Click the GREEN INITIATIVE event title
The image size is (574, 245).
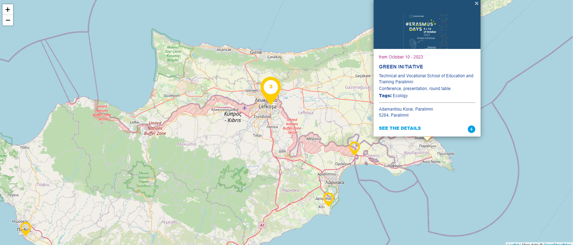click(401, 67)
